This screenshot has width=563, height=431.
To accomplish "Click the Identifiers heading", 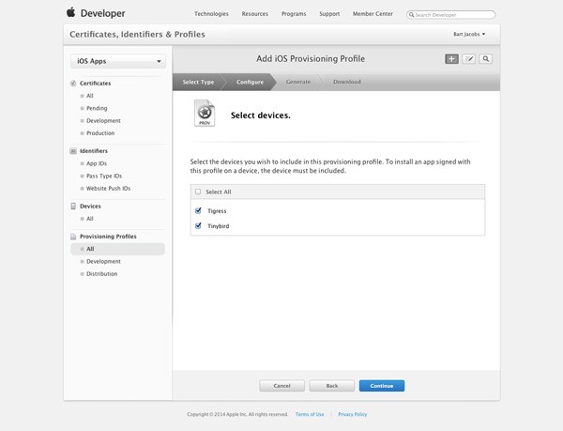I will (x=94, y=151).
